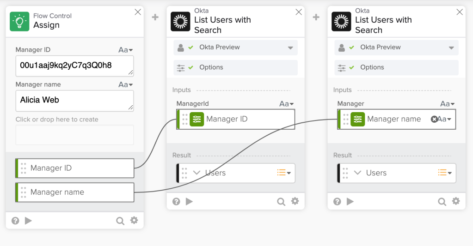
Task: Click the Manager ID value text field
Action: tap(74, 66)
